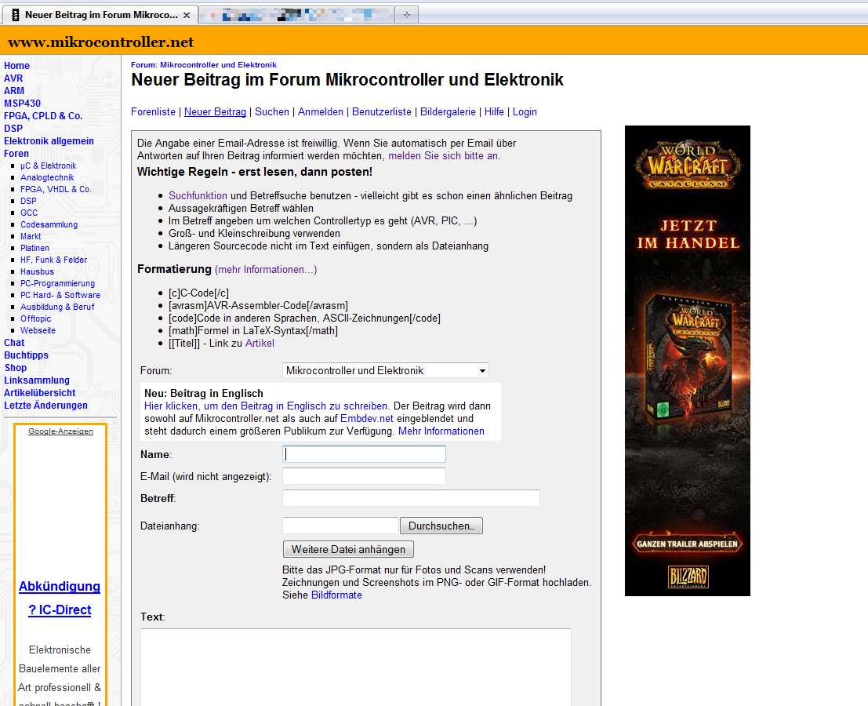Open Elektronik allgemein link
868x706 pixels.
point(49,140)
